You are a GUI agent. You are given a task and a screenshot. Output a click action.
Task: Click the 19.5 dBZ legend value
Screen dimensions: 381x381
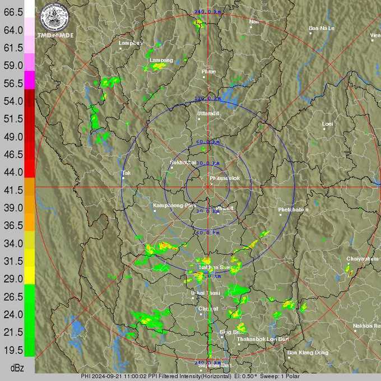13,350
